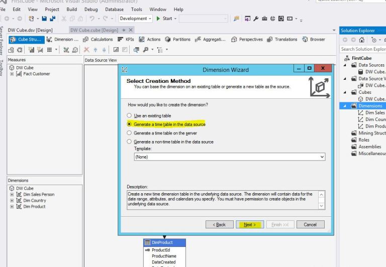Image resolution: width=386 pixels, height=267 pixels.
Task: Select 'Use an existing table' radio option
Action: click(x=129, y=115)
